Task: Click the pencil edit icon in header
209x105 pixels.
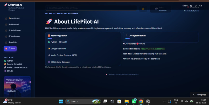Action: pyautogui.click(x=196, y=6)
